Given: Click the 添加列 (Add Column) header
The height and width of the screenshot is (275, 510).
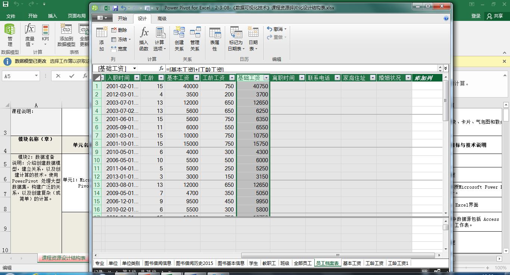Looking at the screenshot, I should coord(427,78).
